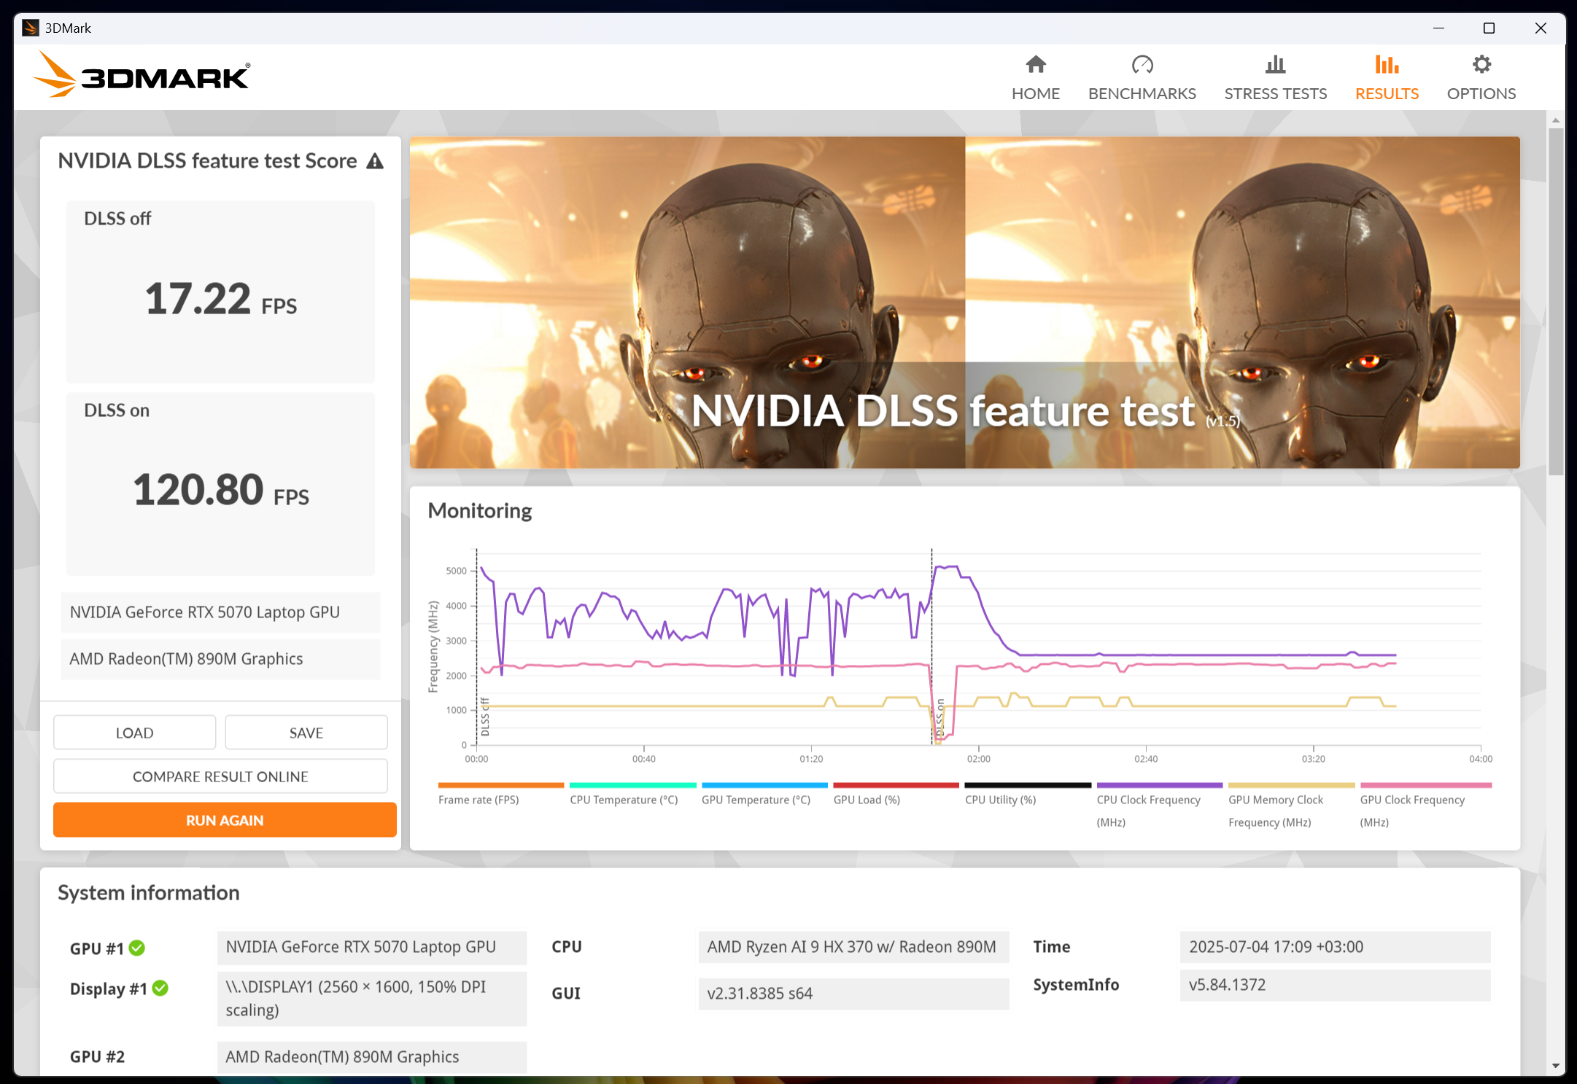Click the DLSS off marker on the chart
The image size is (1577, 1084).
click(485, 717)
